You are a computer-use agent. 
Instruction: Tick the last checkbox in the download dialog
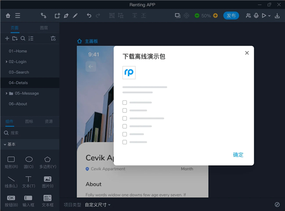click(124, 142)
